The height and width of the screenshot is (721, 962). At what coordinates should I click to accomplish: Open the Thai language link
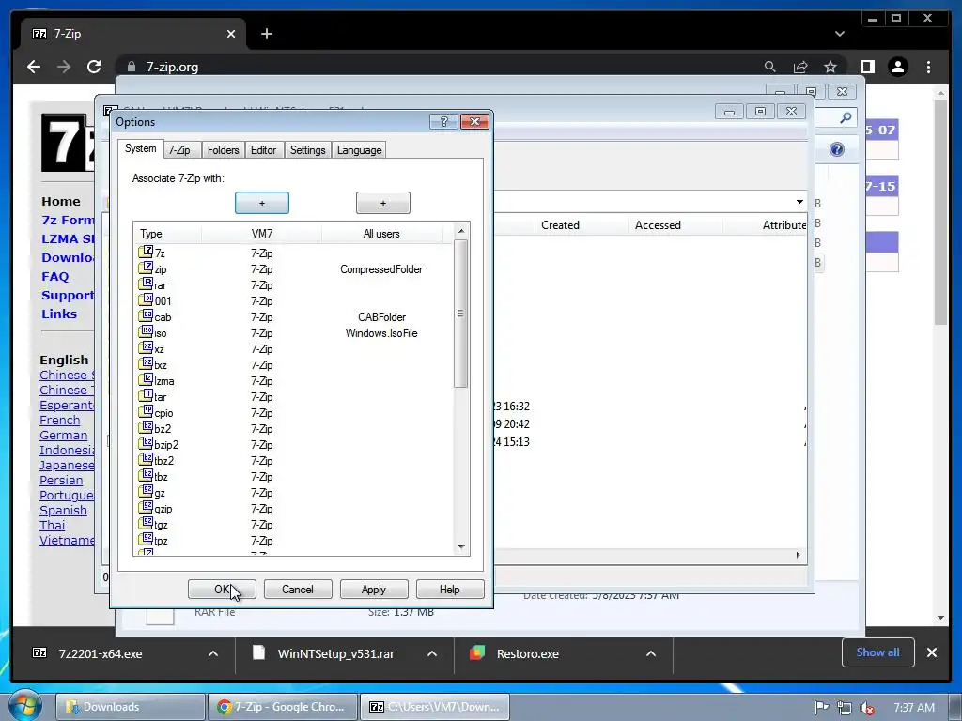click(x=53, y=526)
